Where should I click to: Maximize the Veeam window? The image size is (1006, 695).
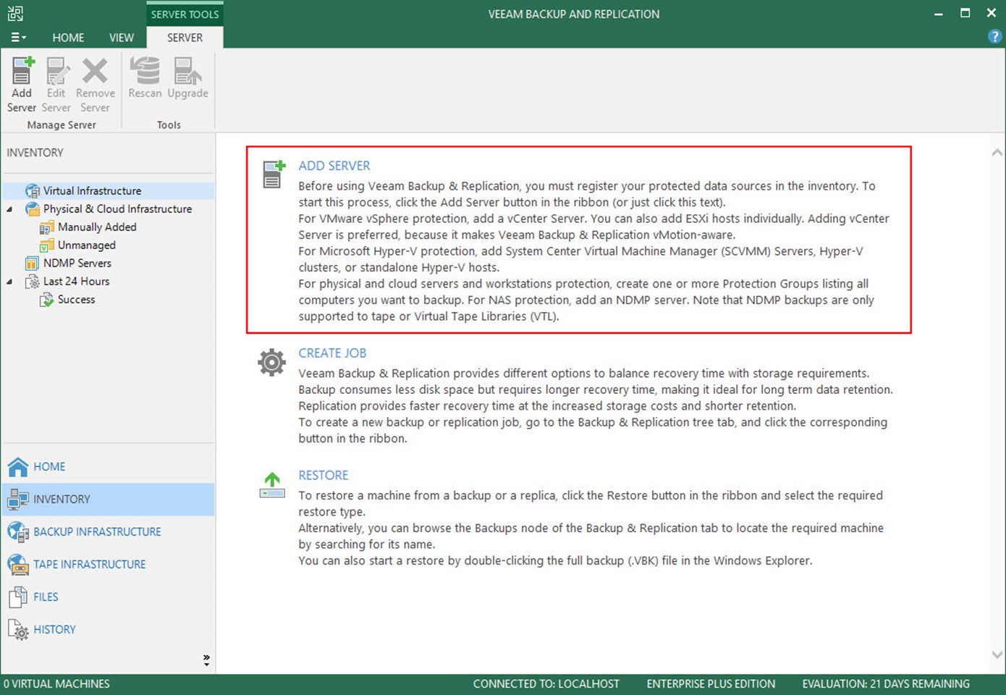pos(965,13)
